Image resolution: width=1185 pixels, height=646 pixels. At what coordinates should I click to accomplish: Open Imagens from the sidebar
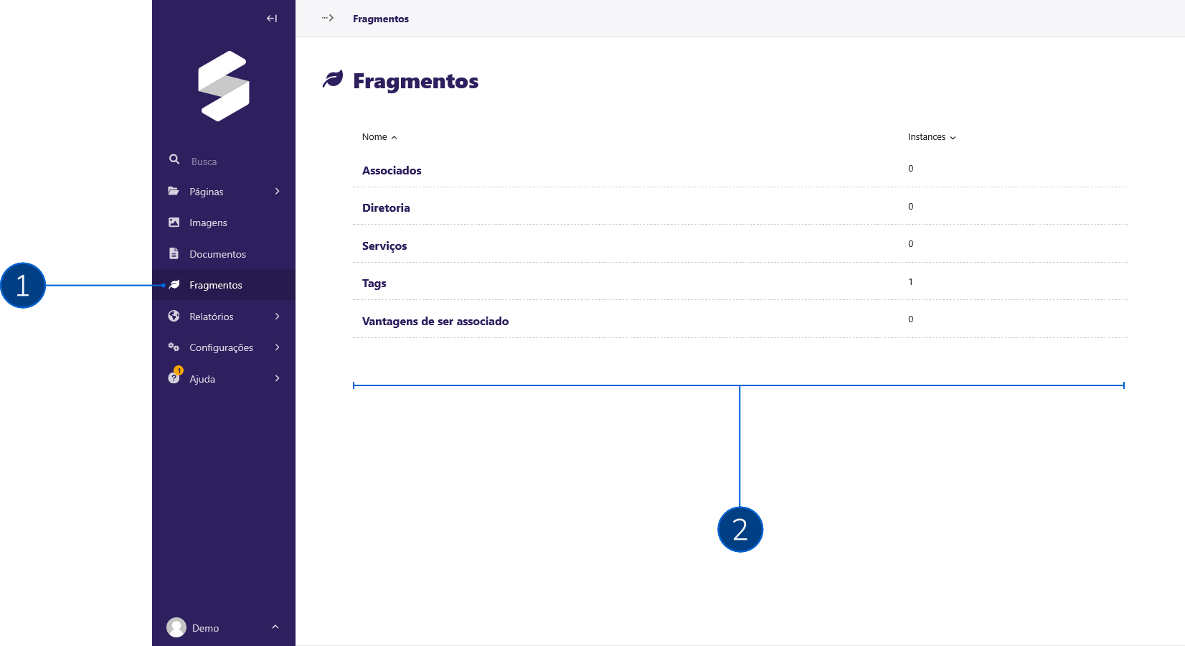[x=207, y=223]
